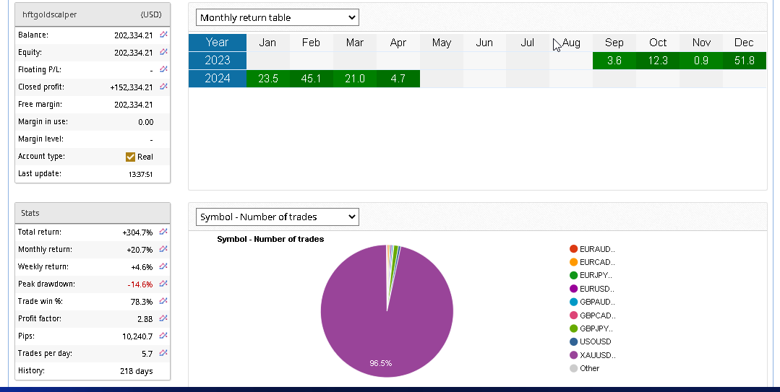Click the chart icon next to Balance

click(x=163, y=35)
